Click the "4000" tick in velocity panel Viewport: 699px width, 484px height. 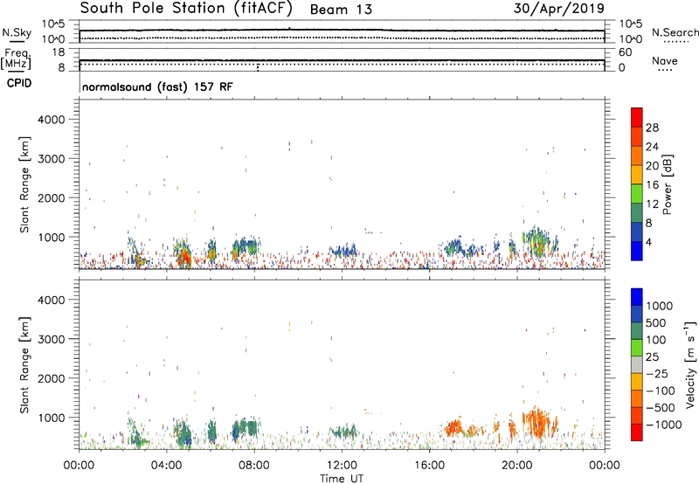point(51,300)
